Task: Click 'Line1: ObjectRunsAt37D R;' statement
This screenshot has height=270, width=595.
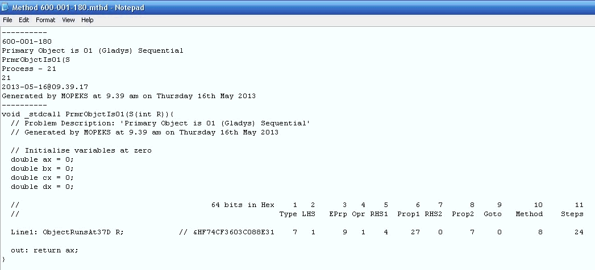Action: tap(67, 232)
